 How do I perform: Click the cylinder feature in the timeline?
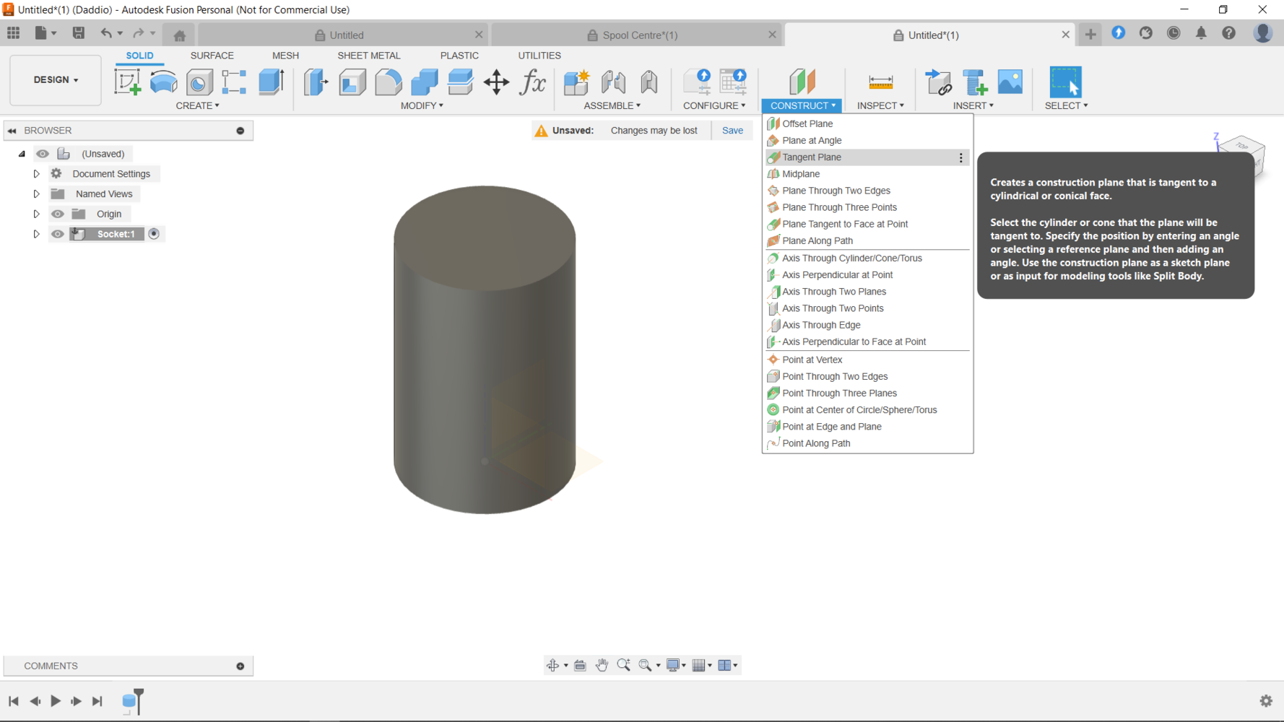129,701
